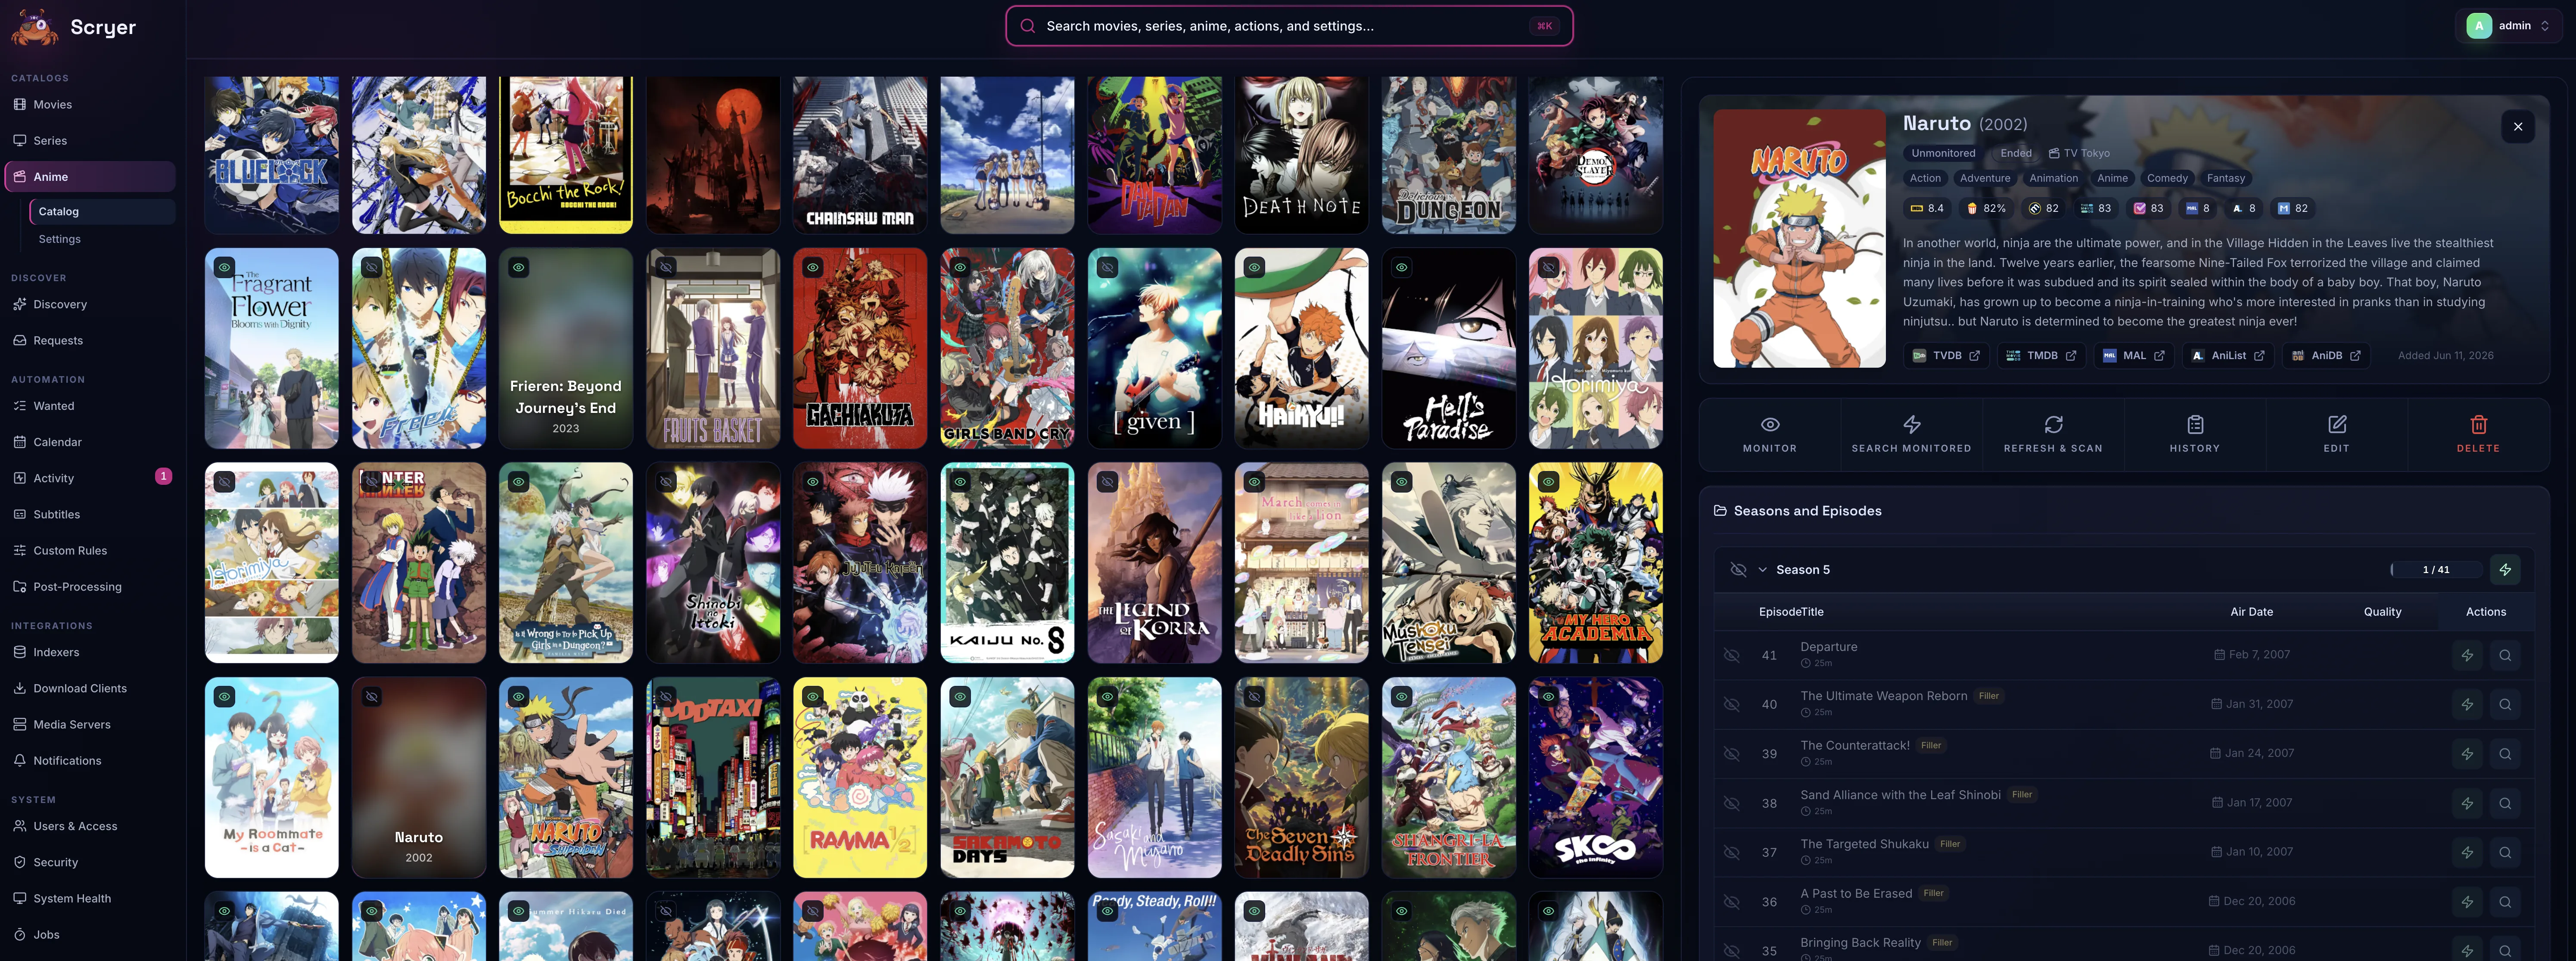The width and height of the screenshot is (2576, 961).
Task: Open Naruto History
Action: (2195, 435)
